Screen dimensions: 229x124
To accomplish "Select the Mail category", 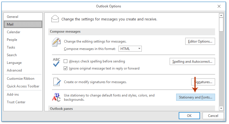I will [23, 24].
